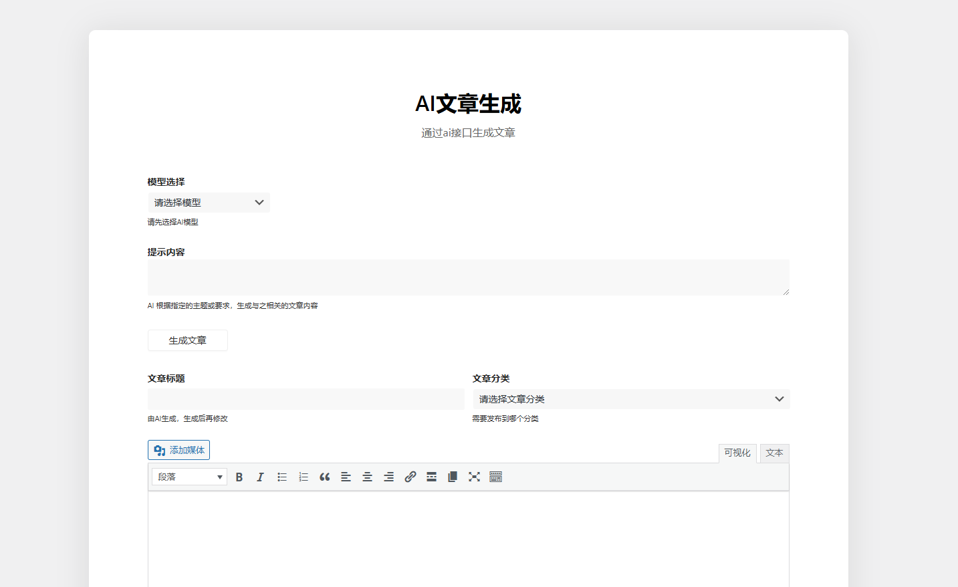Apply italic formatting
The image size is (958, 587).
tap(260, 477)
